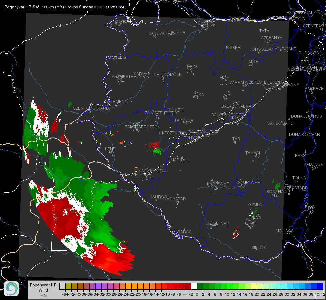Click the MÓR city label

[254, 61]
